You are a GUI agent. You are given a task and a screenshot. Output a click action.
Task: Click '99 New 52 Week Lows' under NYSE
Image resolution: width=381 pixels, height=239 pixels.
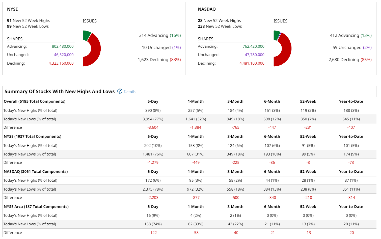[28, 26]
